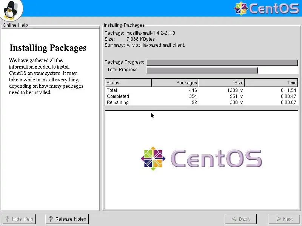Image resolution: width=302 pixels, height=226 pixels.
Task: Click the Hide Help button
Action: pyautogui.click(x=18, y=219)
